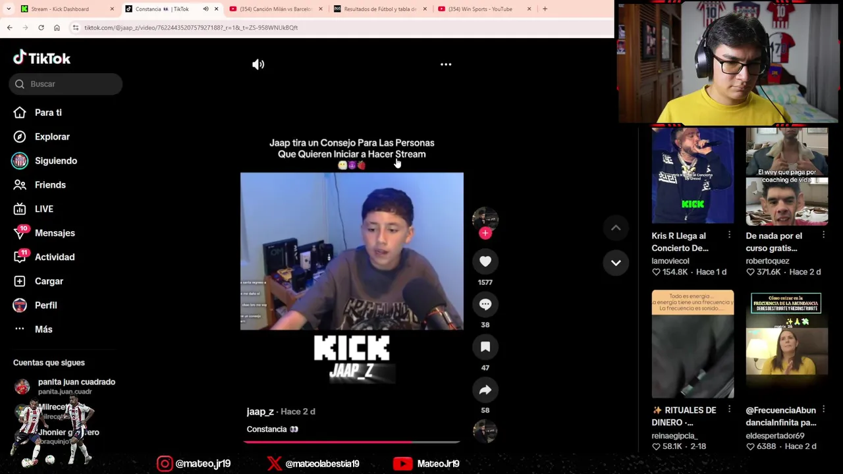Open the Perfil page

tap(45, 305)
